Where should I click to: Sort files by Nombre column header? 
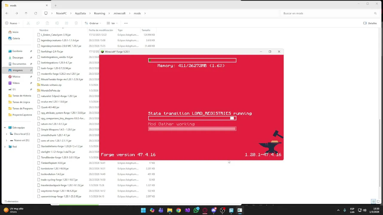point(44,30)
